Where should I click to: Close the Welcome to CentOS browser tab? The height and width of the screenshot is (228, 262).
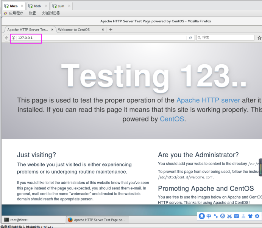(x=103, y=29)
